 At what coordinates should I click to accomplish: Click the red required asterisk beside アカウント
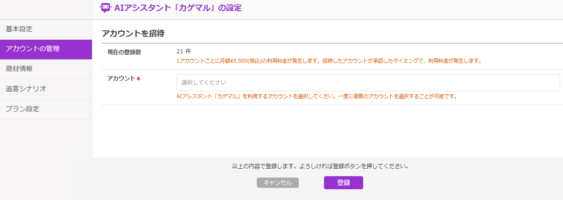pyautogui.click(x=138, y=79)
